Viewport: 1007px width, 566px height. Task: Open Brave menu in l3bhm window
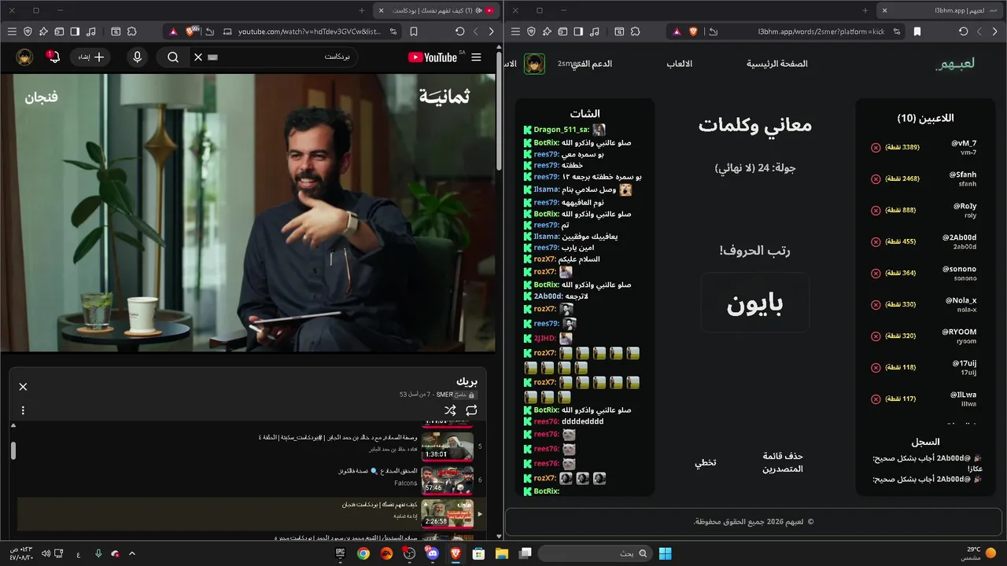pos(515,31)
